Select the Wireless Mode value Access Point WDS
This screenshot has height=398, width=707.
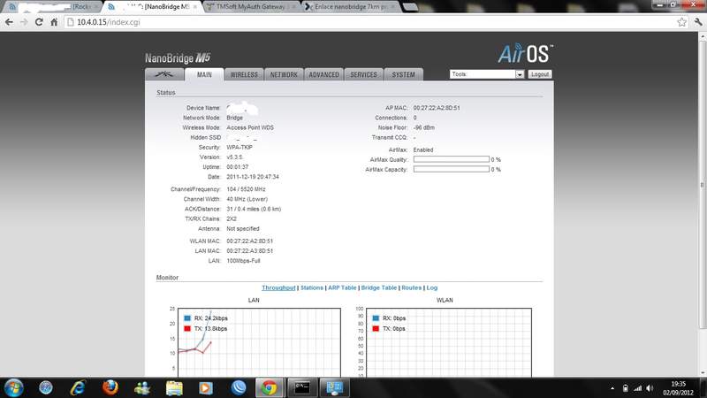click(250, 127)
